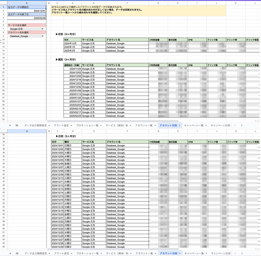
Task: Open all-sheets list icon in lower view's tab bar
Action: (17, 253)
